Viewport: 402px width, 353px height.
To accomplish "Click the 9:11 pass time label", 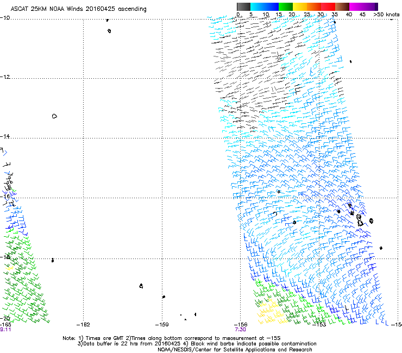I will [5, 330].
